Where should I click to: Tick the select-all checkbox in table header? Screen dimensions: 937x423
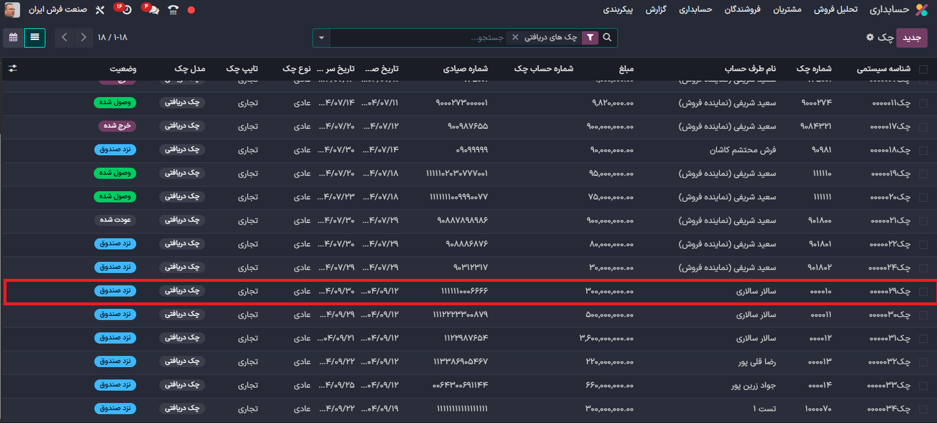pyautogui.click(x=923, y=69)
